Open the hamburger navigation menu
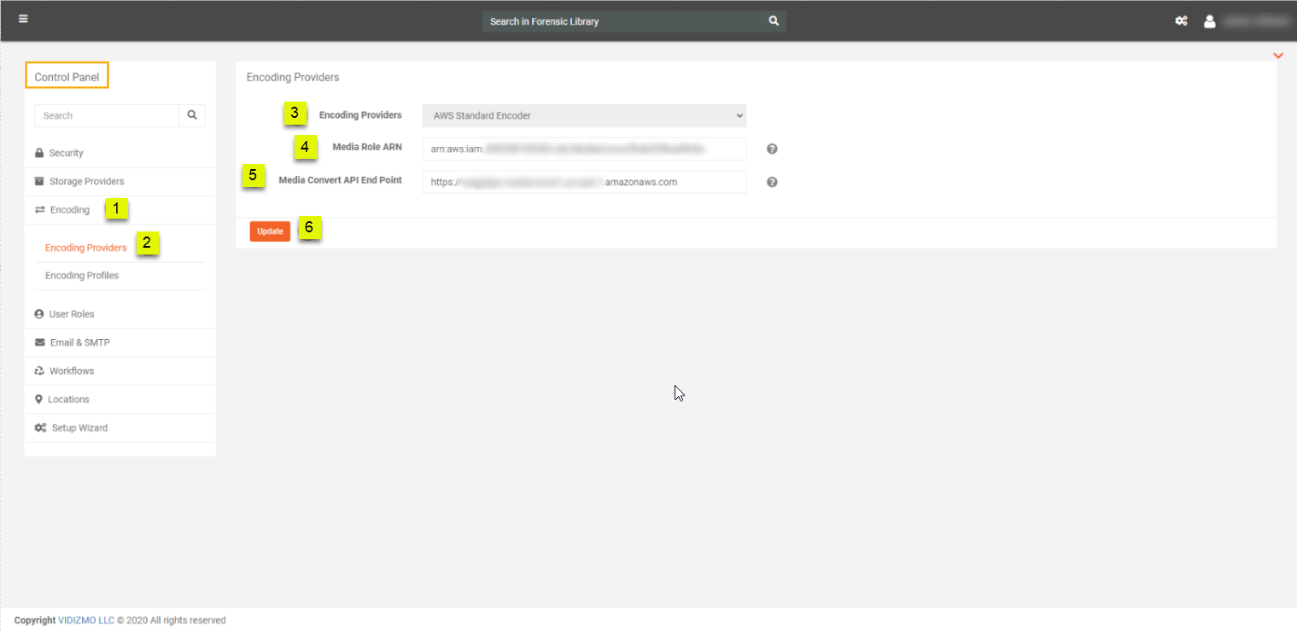 pos(23,20)
